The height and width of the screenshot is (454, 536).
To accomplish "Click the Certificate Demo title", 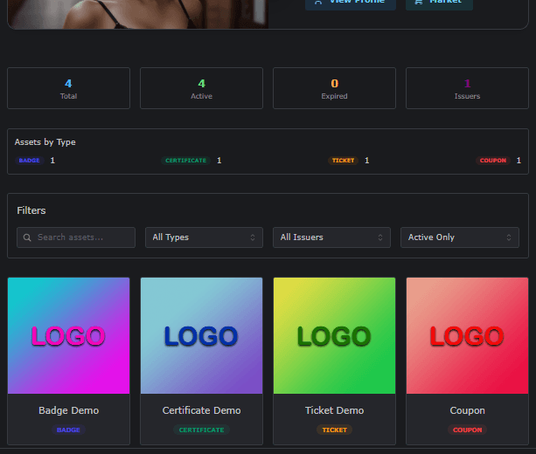I will tap(201, 410).
